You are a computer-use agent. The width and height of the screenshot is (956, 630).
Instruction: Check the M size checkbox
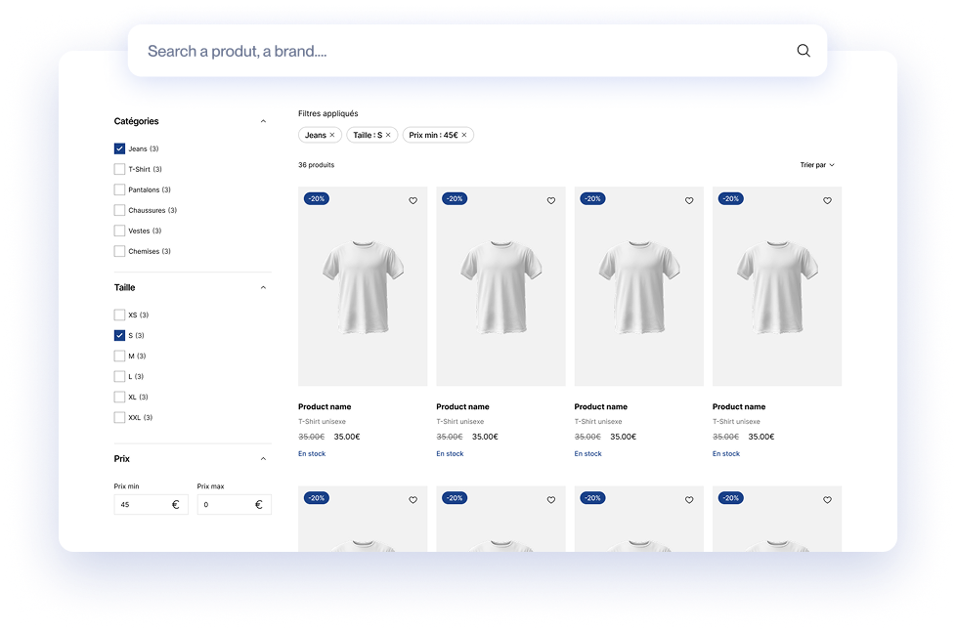(119, 356)
